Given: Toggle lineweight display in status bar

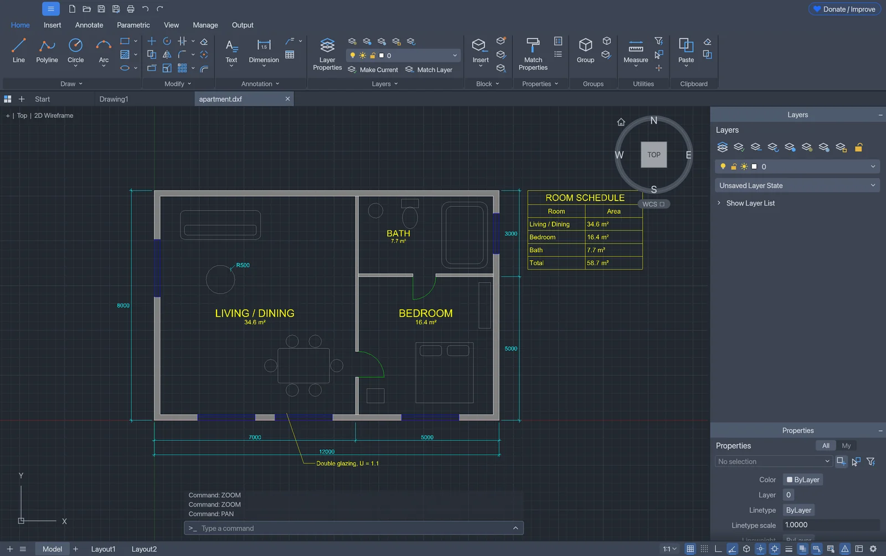Looking at the screenshot, I should pyautogui.click(x=789, y=549).
